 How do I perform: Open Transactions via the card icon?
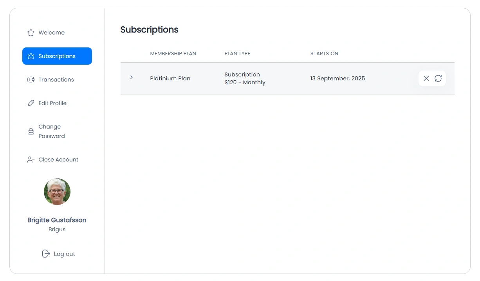[x=31, y=79]
